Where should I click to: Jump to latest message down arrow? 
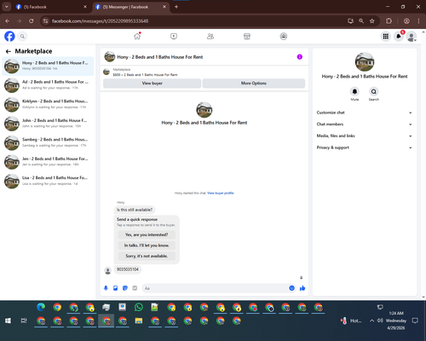302,277
